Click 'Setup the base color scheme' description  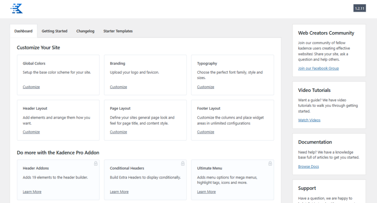pyautogui.click(x=57, y=72)
